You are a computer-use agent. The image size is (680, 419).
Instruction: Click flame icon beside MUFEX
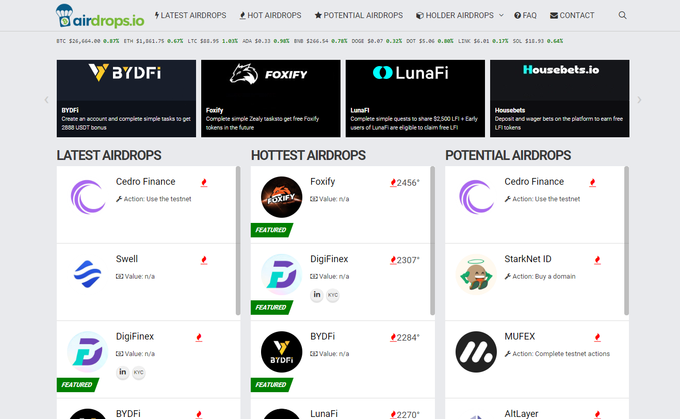pyautogui.click(x=597, y=337)
